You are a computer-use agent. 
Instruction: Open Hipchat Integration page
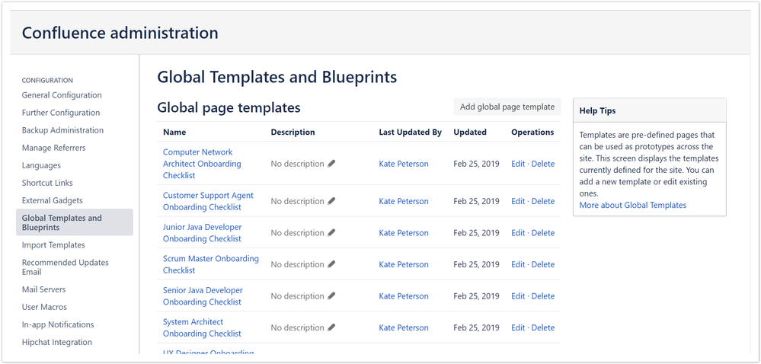(x=57, y=342)
